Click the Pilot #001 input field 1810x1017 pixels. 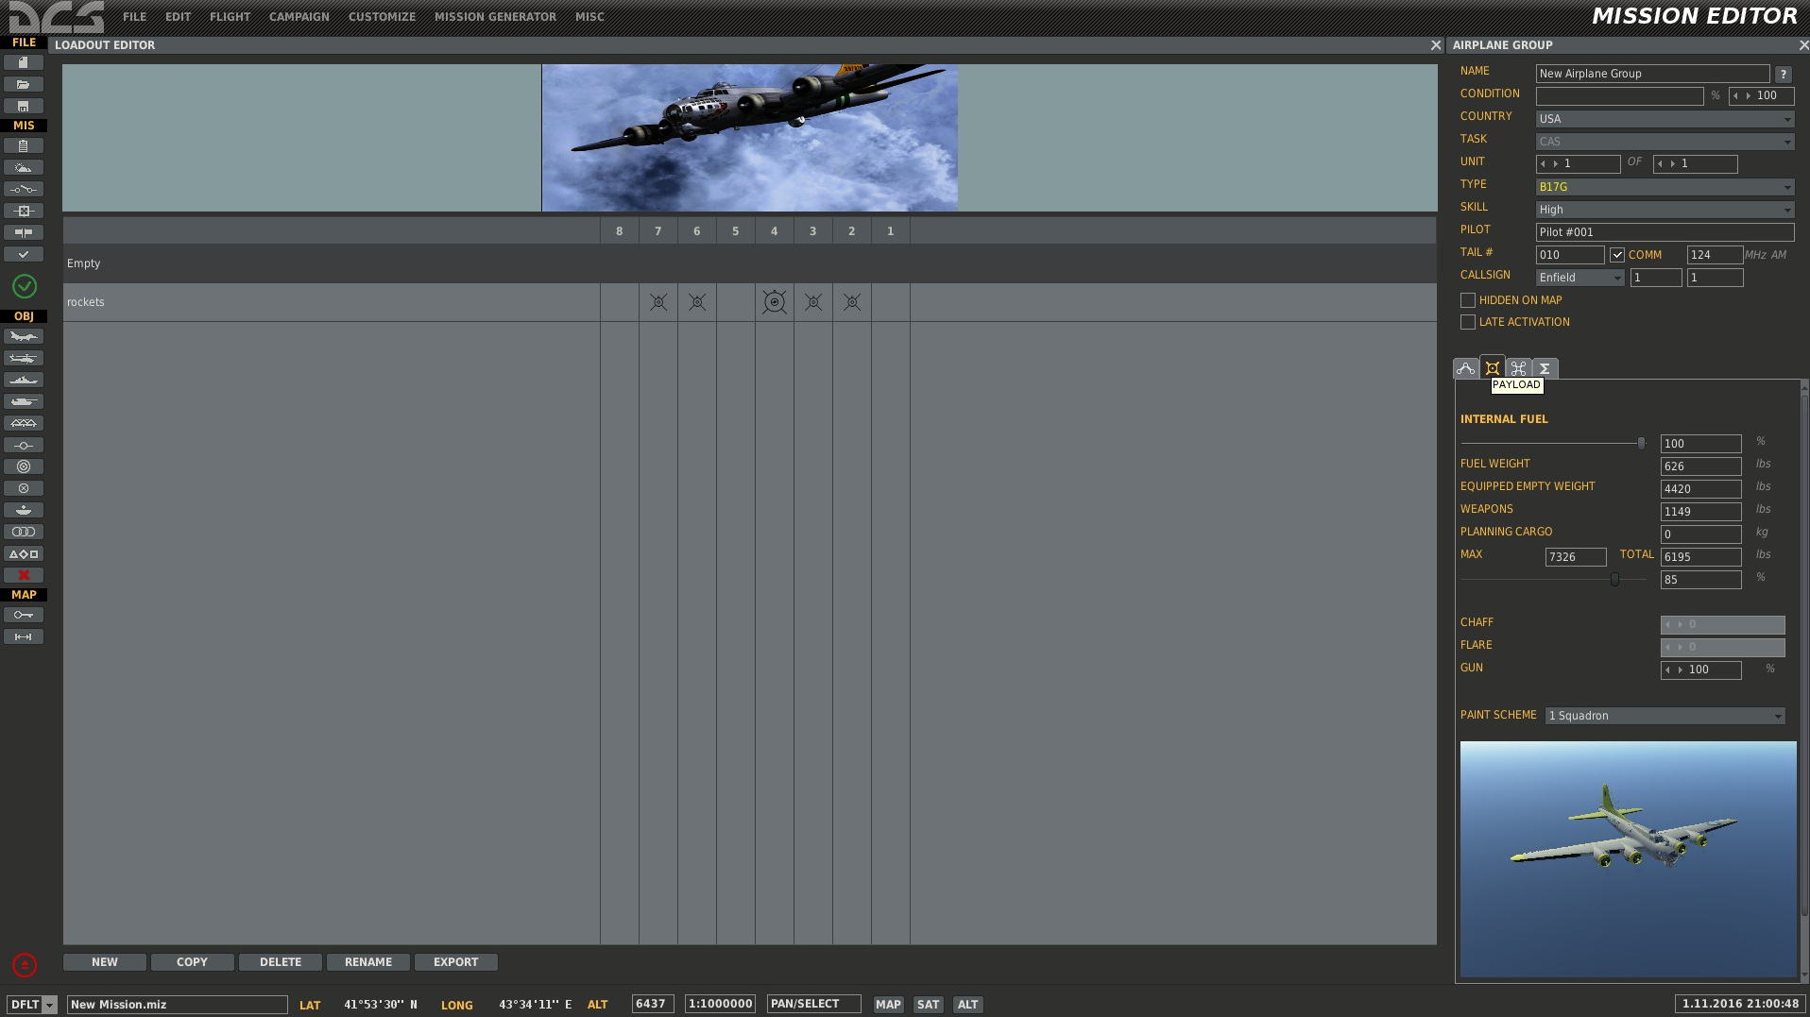[1665, 232]
